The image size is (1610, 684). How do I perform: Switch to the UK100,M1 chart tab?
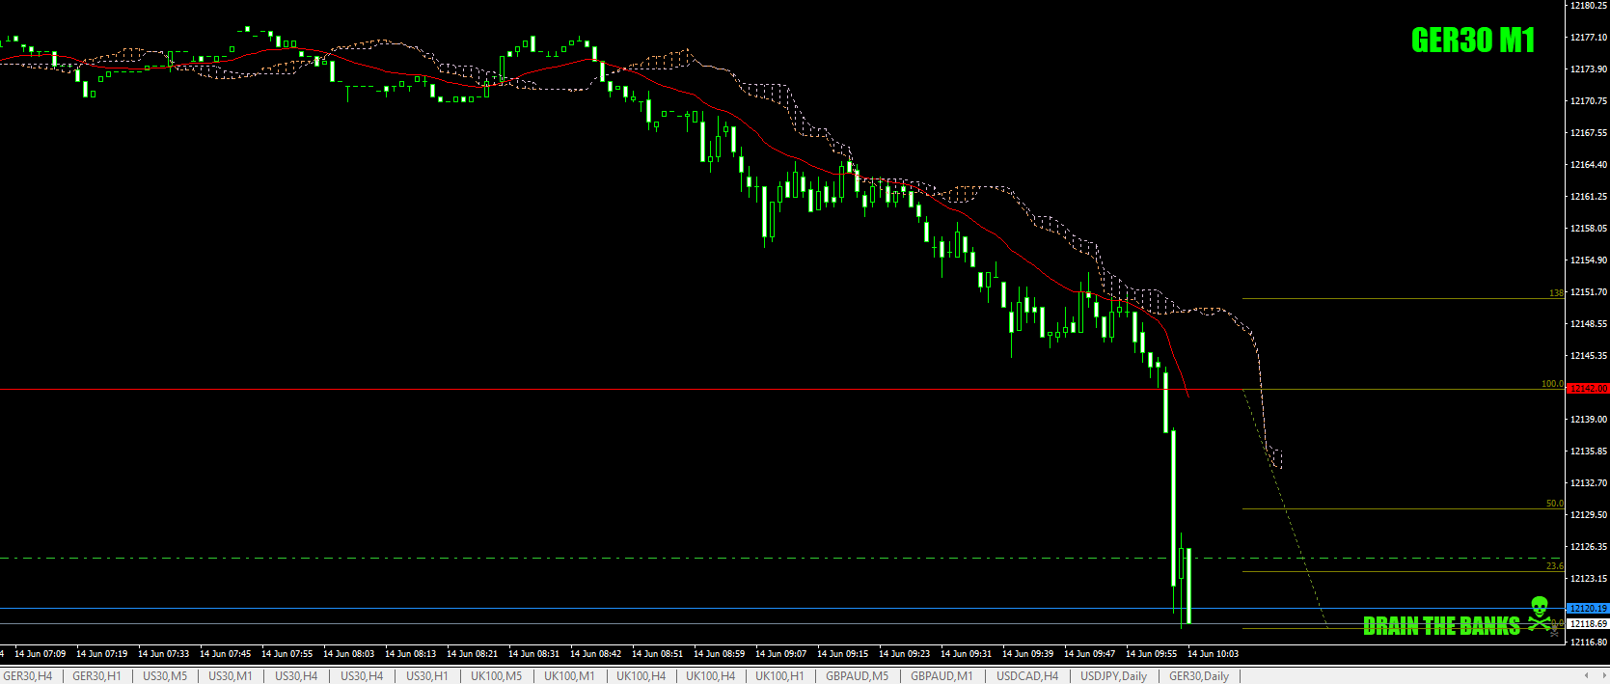click(570, 676)
